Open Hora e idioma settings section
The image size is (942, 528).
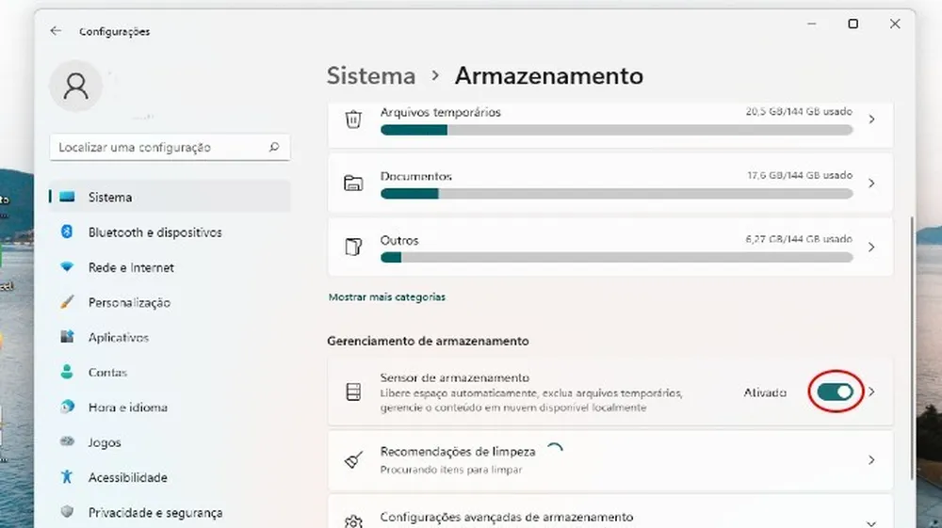[127, 408]
